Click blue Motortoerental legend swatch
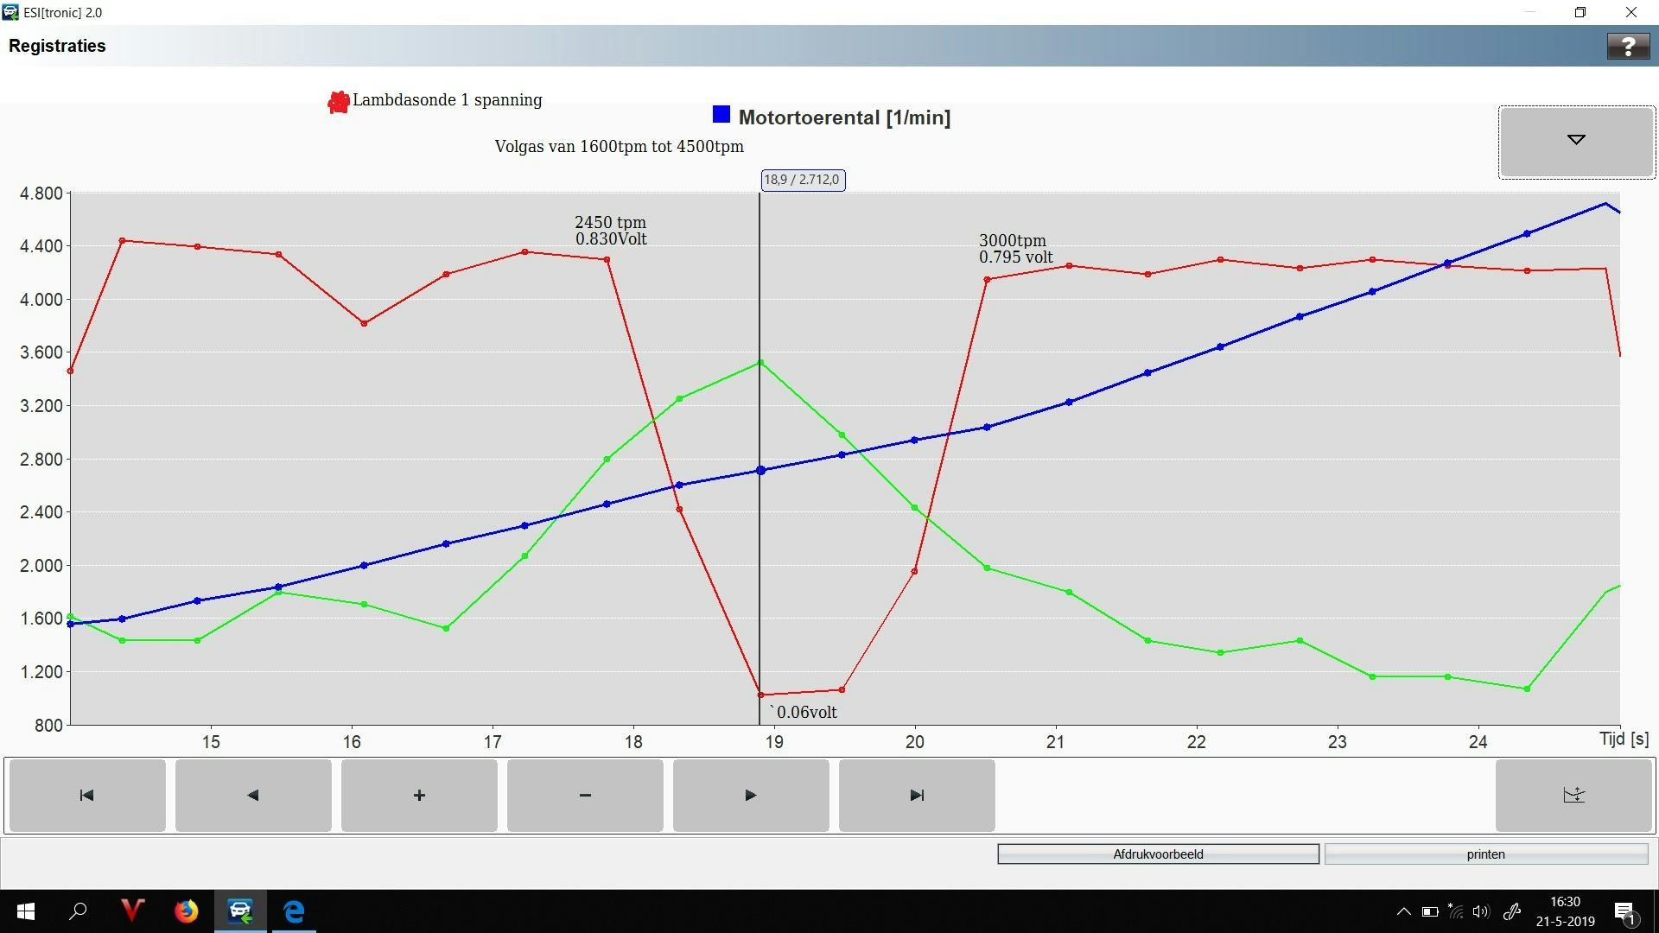 click(721, 115)
